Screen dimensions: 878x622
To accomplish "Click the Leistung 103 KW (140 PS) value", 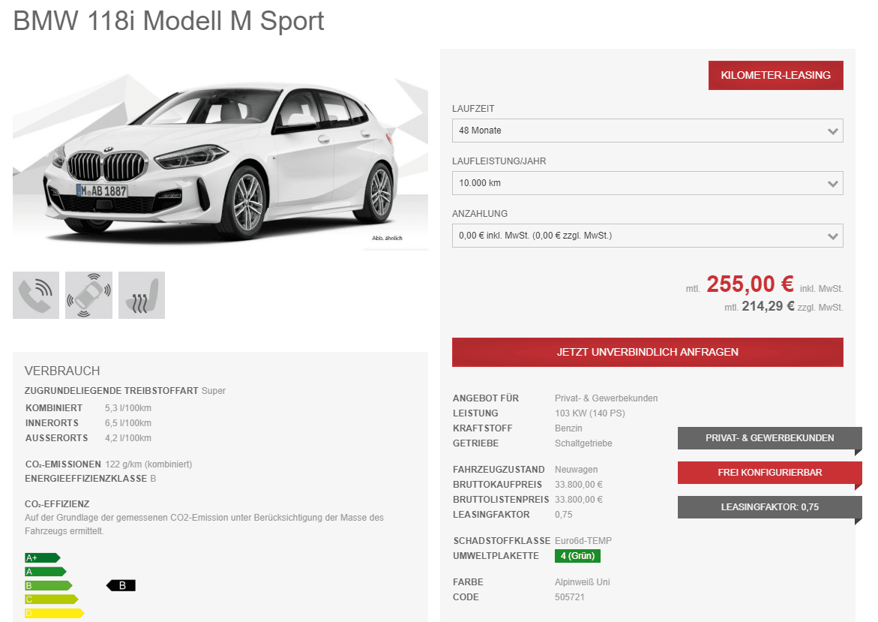I will [x=589, y=413].
